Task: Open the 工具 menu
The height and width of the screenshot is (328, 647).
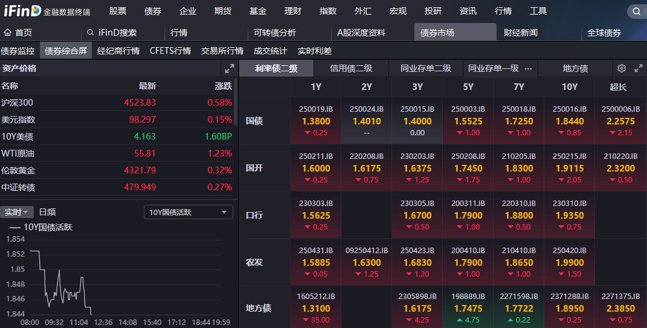Action: (538, 11)
